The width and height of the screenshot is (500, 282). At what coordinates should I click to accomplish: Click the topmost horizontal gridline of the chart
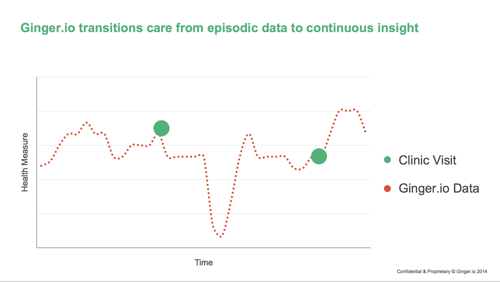pos(204,77)
